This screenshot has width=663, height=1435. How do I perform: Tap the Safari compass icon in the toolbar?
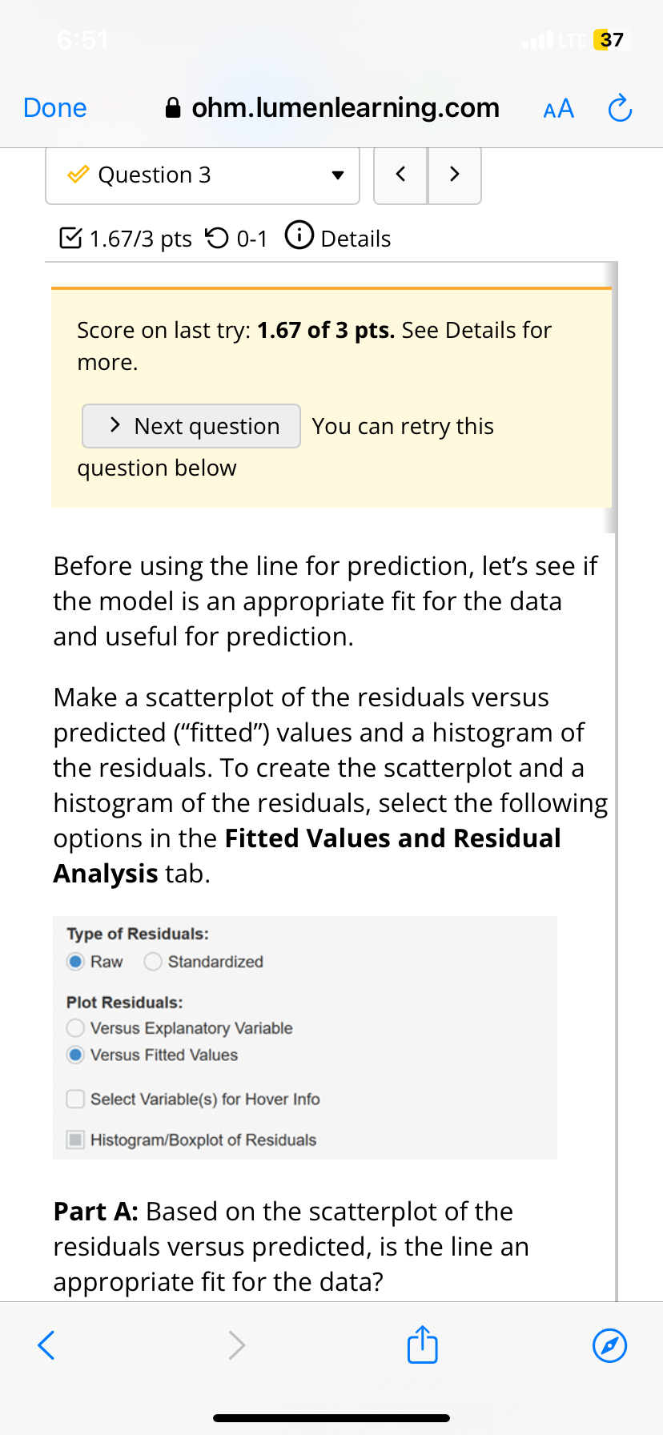pyautogui.click(x=609, y=1346)
